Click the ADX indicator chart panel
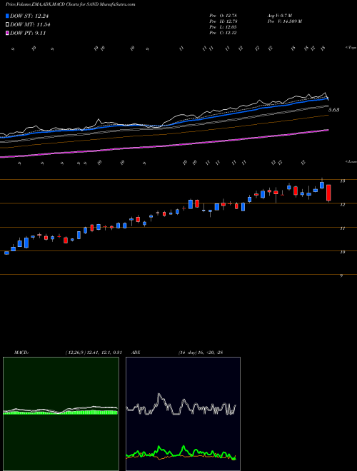The image size is (357, 471). click(x=183, y=414)
